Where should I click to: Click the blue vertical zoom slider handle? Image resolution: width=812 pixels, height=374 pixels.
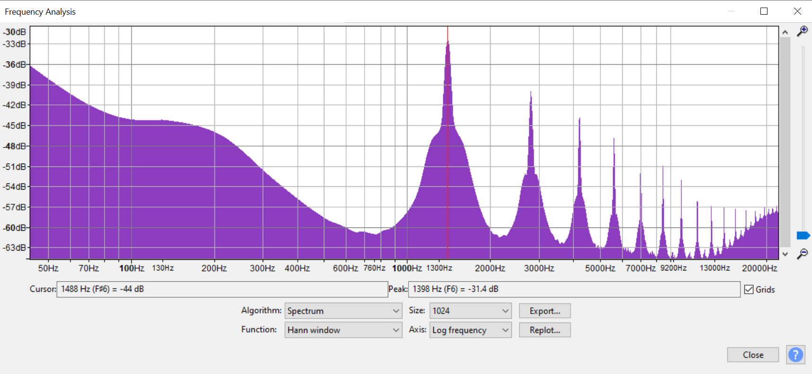803,235
